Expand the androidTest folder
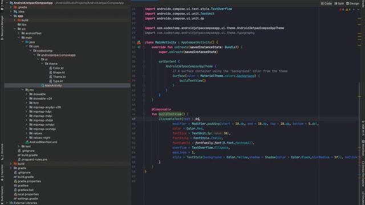Screen dimensions: 365x205 coord(19,33)
